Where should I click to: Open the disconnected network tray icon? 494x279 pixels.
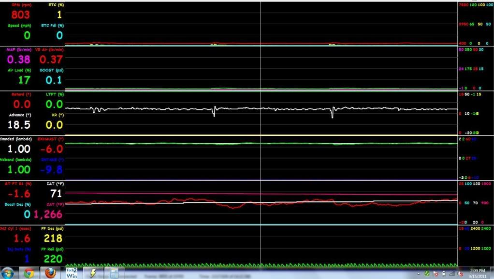click(437, 274)
